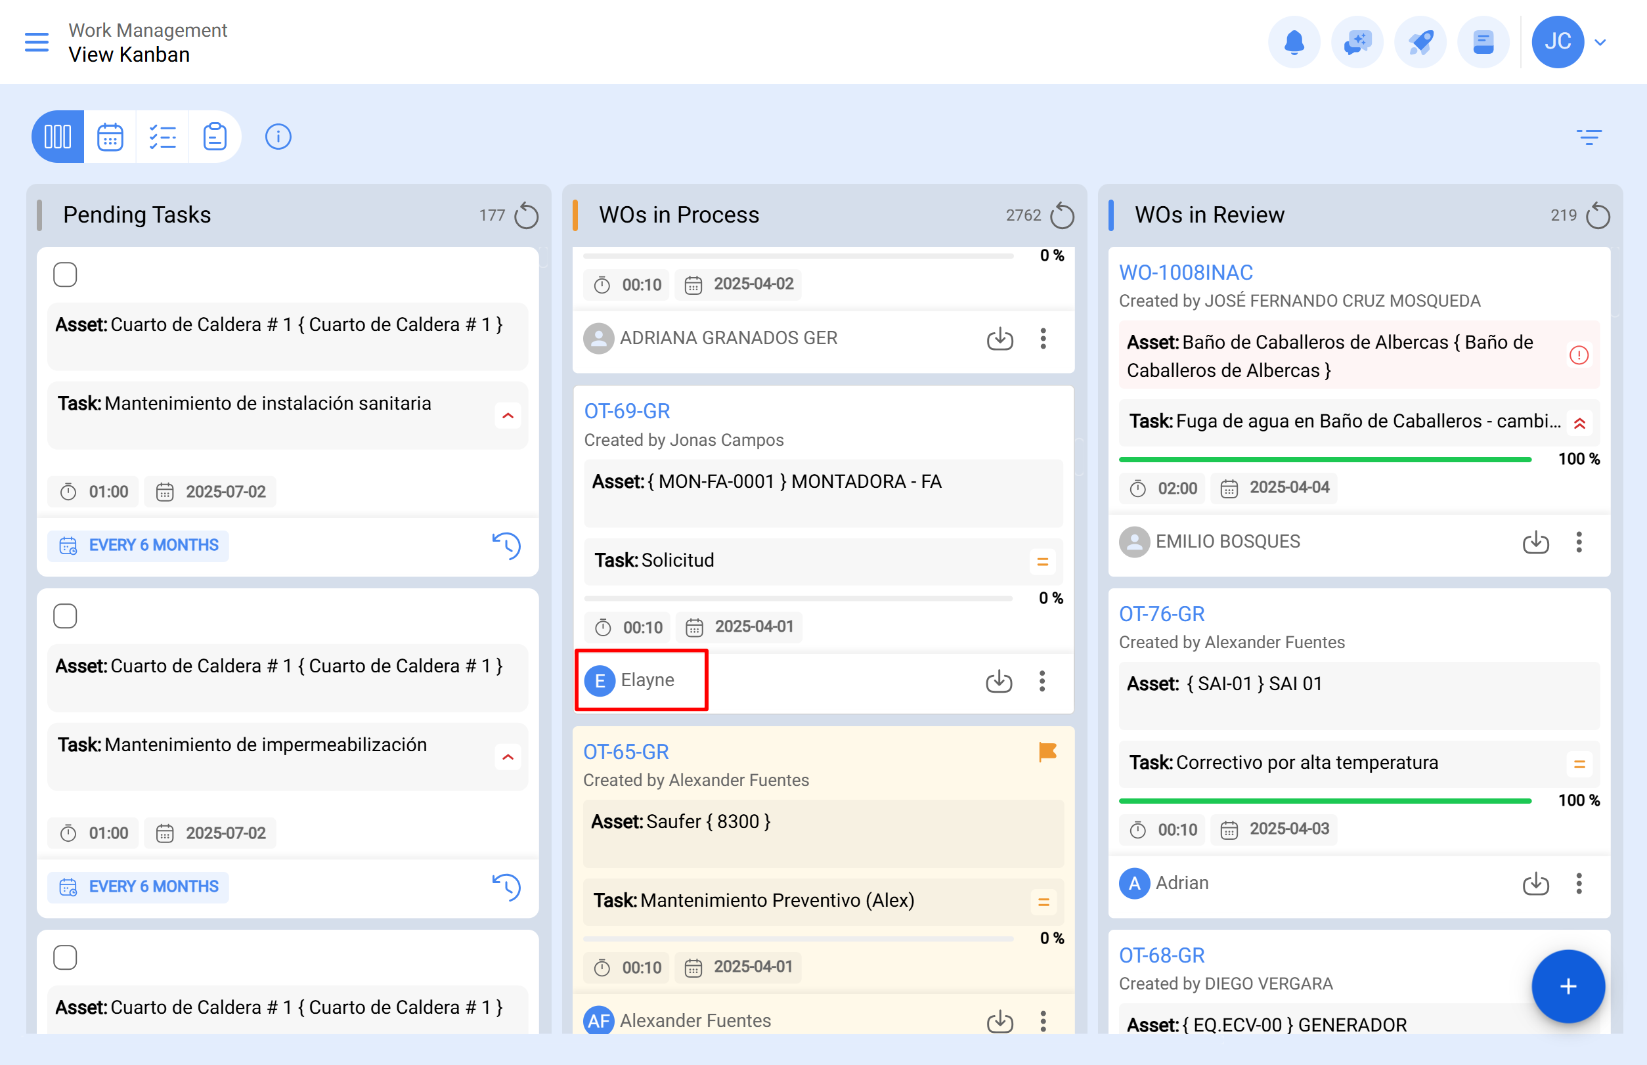Download the OT-69-GR work order
The width and height of the screenshot is (1647, 1065).
[999, 681]
